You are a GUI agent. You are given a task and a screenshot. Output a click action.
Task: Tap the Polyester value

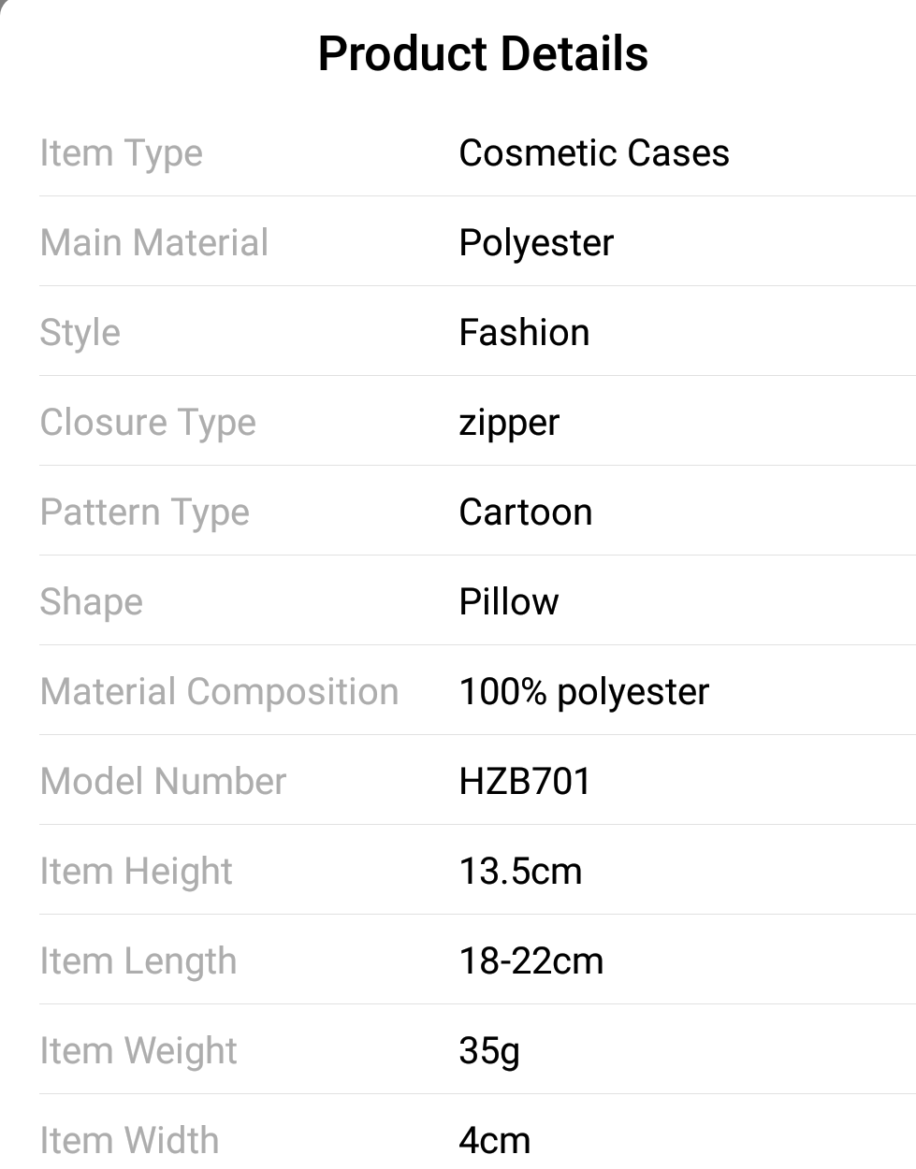536,243
